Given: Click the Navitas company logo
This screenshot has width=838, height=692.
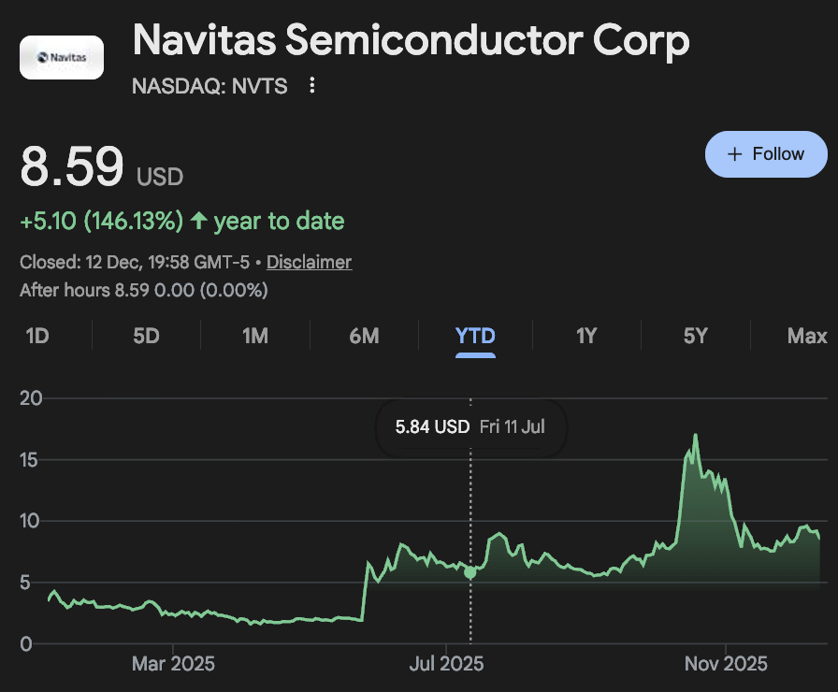Looking at the screenshot, I should click(x=62, y=57).
